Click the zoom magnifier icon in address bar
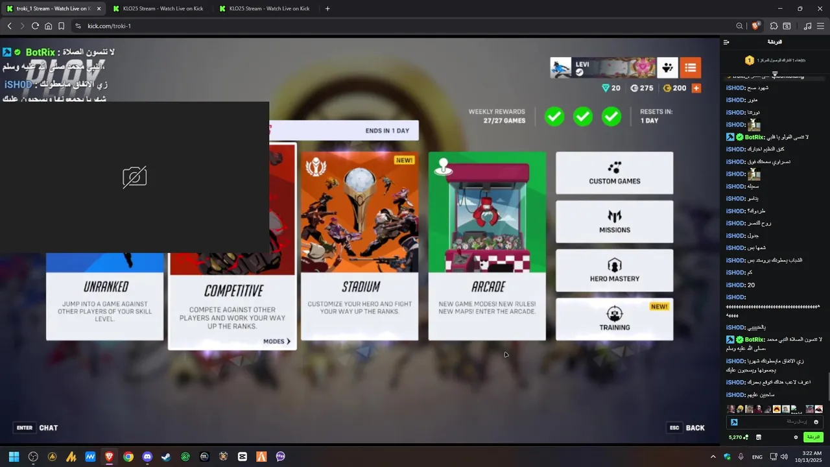Screen dimensions: 830x467 (x=739, y=26)
